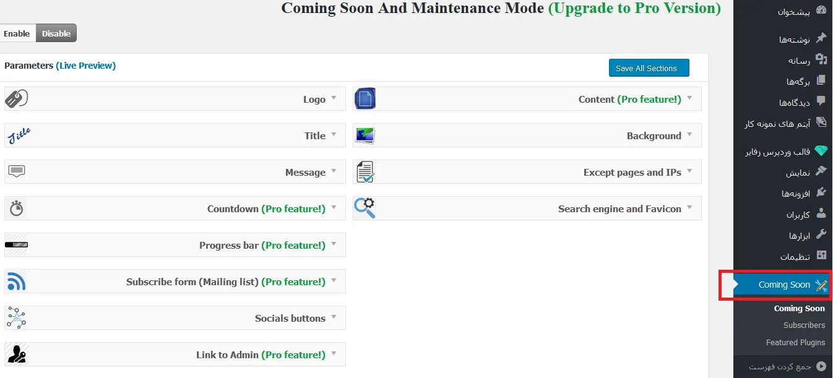Expand the Link to Admin section arrow

tap(334, 353)
